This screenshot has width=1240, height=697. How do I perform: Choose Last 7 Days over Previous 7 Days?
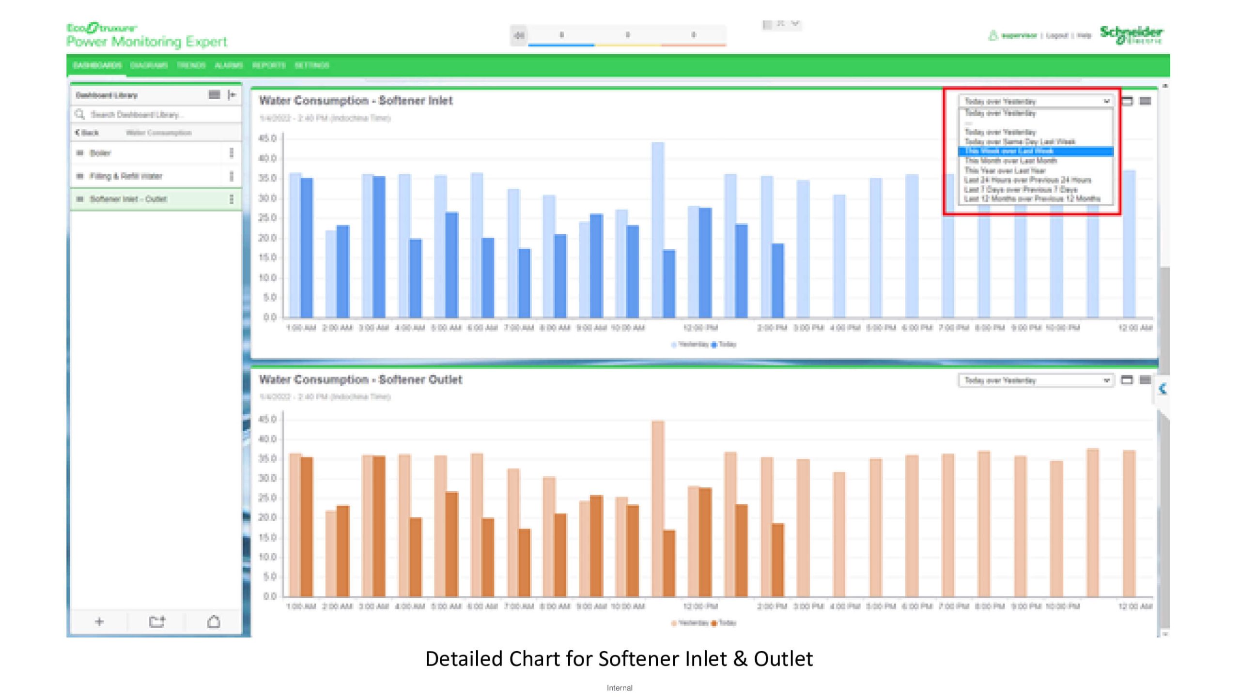click(1020, 189)
